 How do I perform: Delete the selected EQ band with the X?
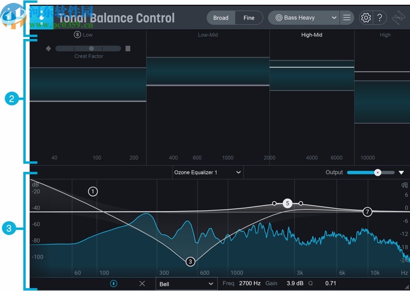(141, 283)
